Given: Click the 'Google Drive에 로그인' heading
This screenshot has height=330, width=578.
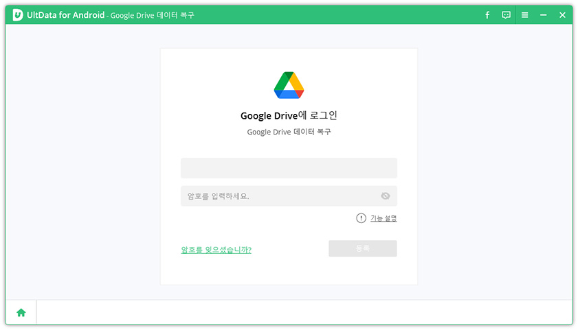Looking at the screenshot, I should 289,115.
